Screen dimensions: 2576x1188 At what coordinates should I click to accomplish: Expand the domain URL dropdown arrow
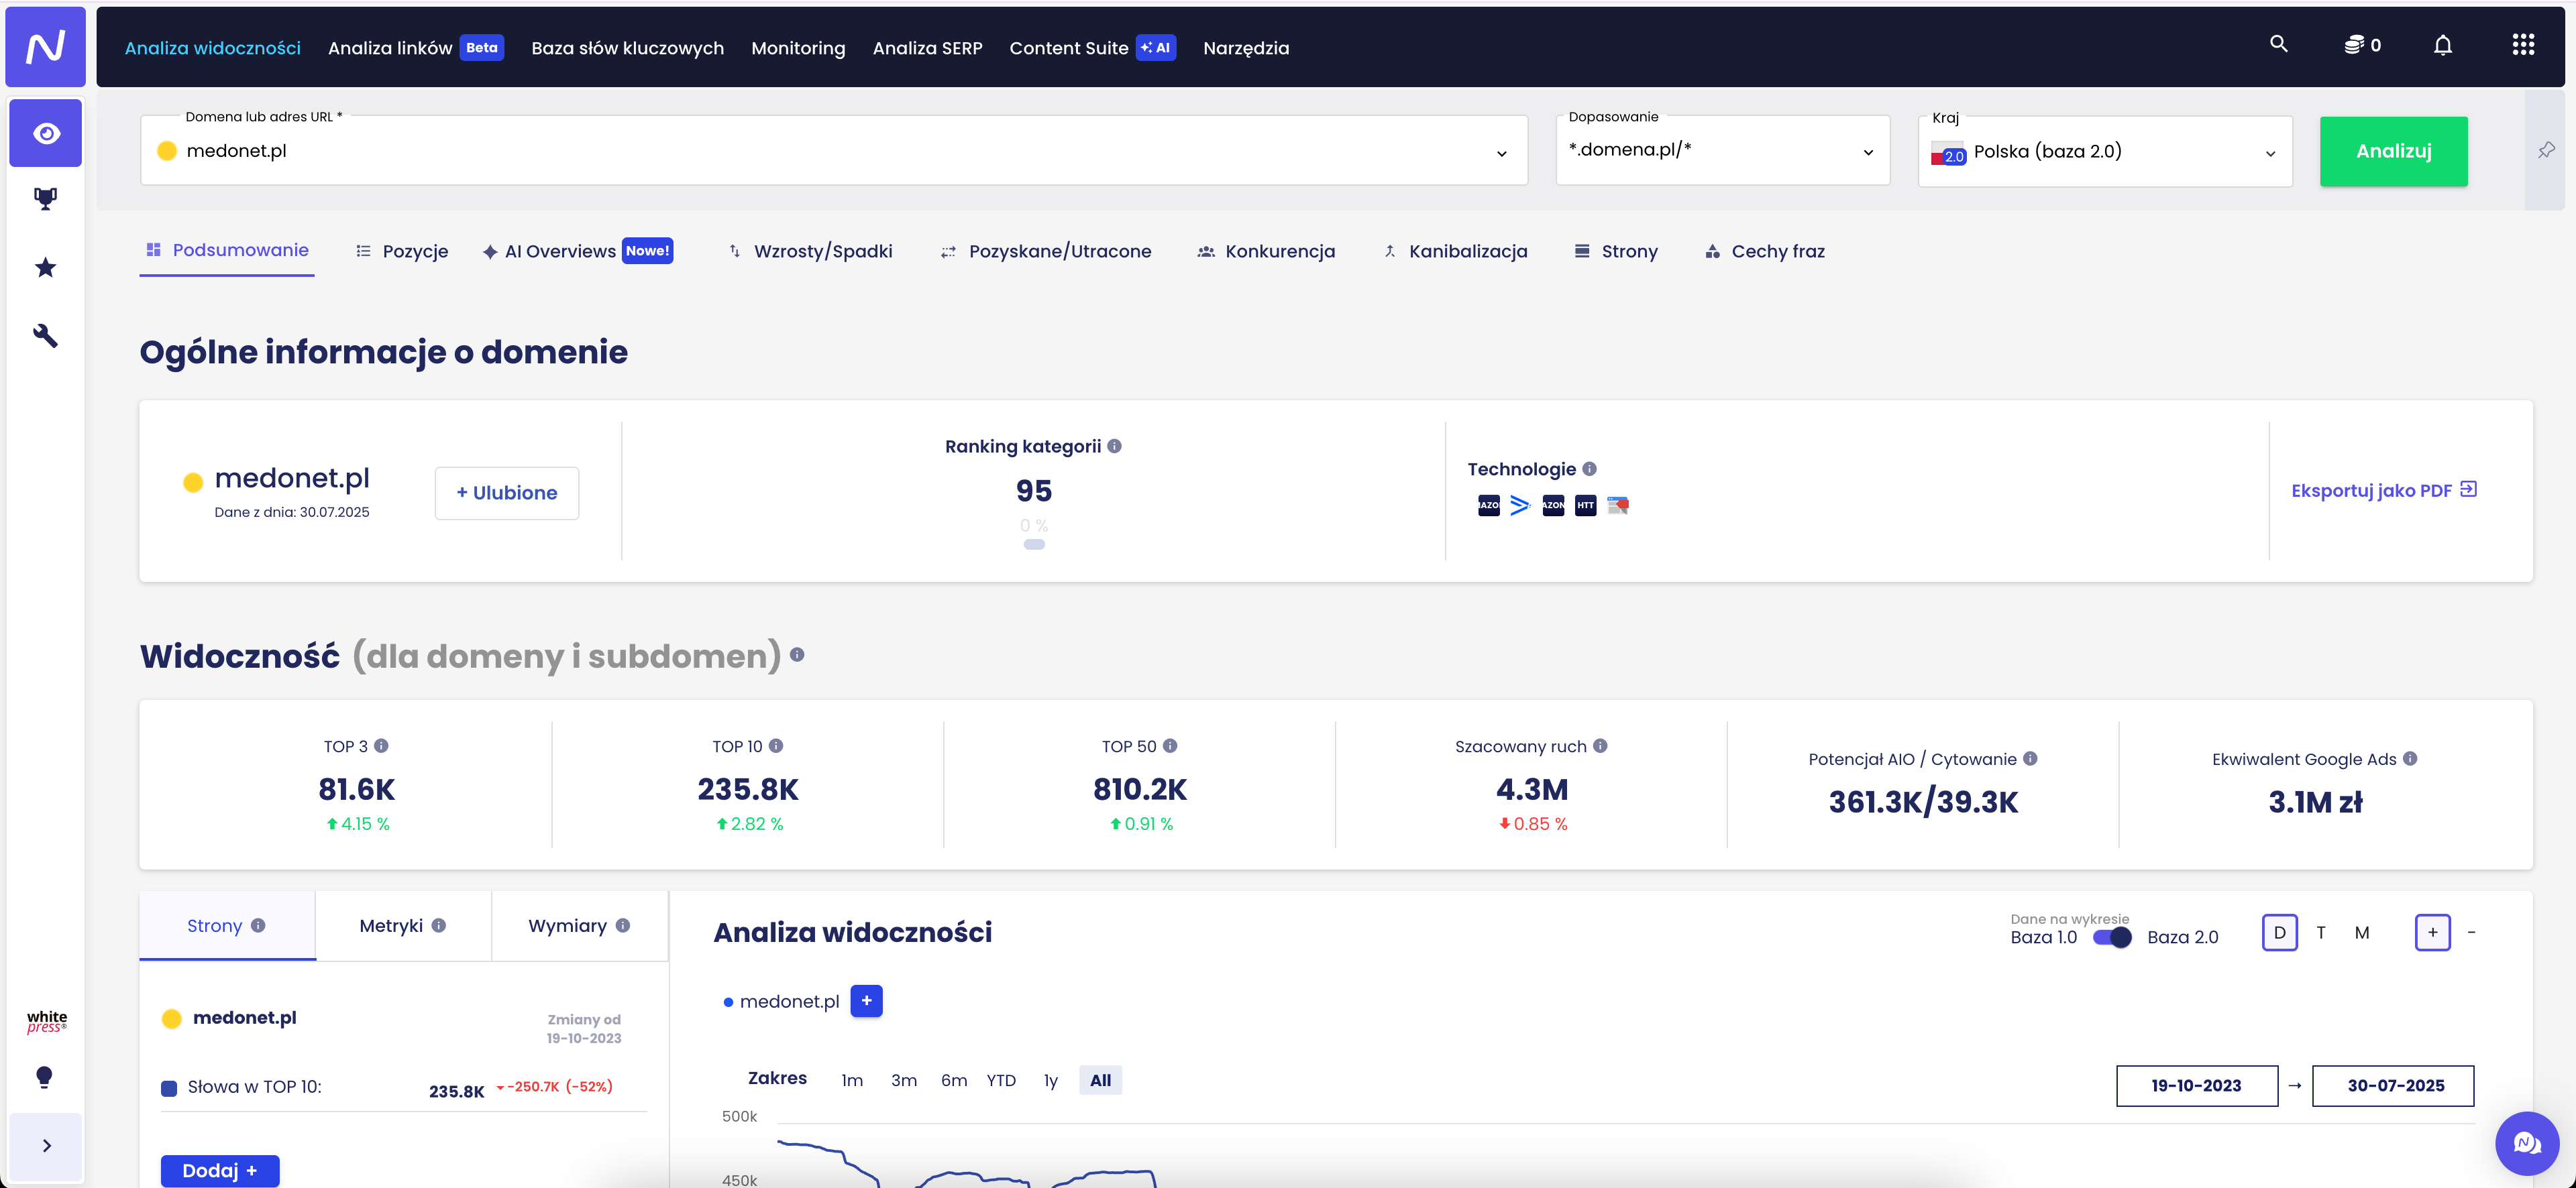(x=1502, y=153)
